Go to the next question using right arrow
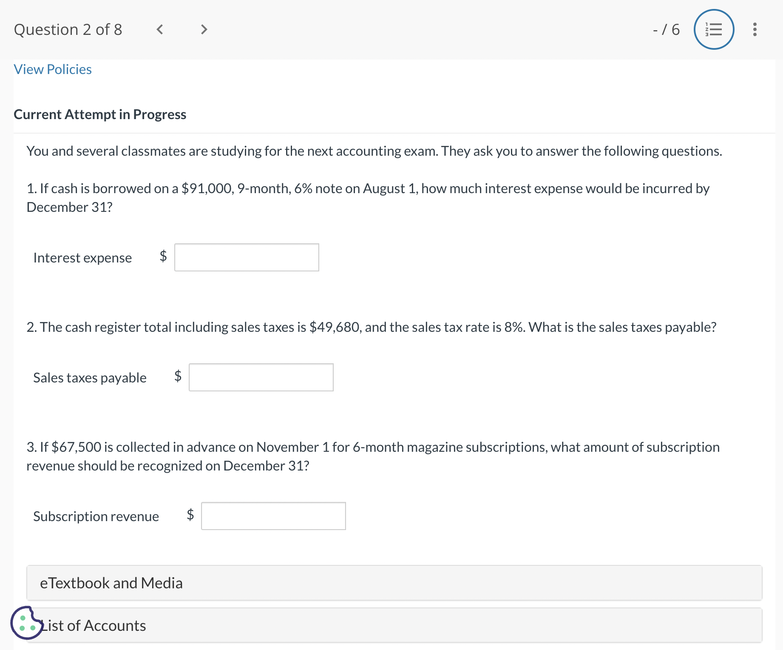Viewport: 783px width, 650px height. (x=204, y=29)
